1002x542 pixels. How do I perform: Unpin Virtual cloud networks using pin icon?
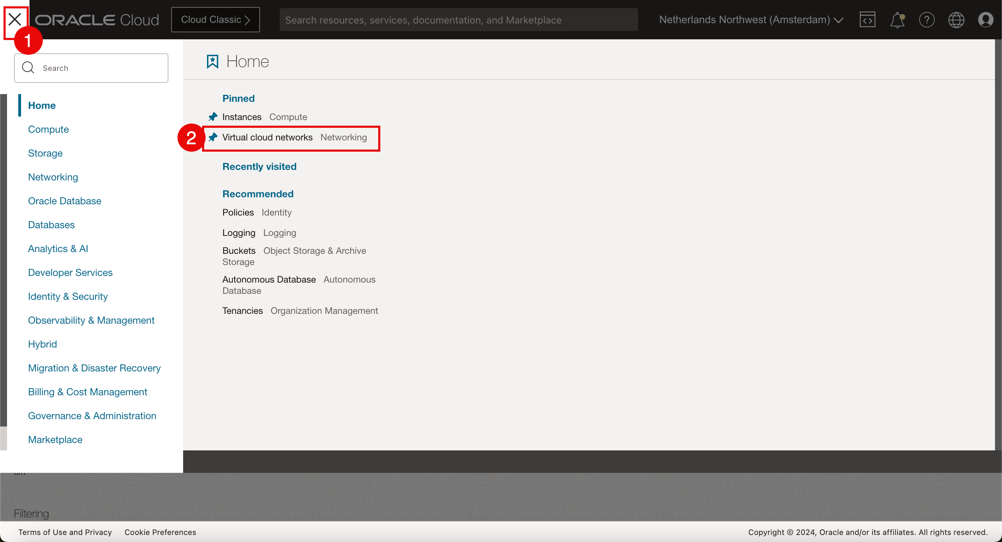pyautogui.click(x=213, y=137)
